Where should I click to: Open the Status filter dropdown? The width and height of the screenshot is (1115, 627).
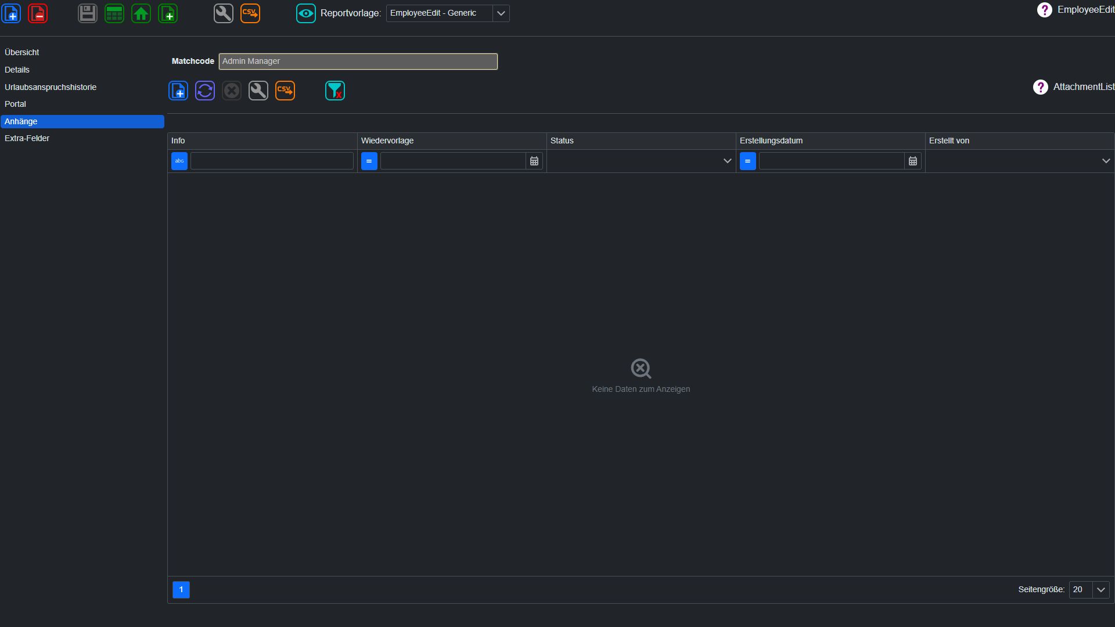641,161
